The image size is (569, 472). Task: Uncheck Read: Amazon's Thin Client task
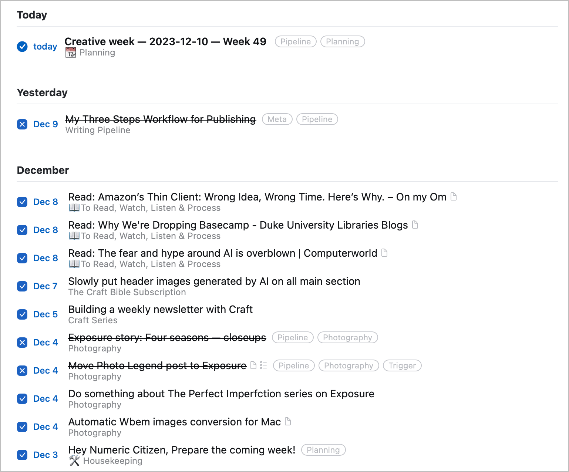click(22, 202)
